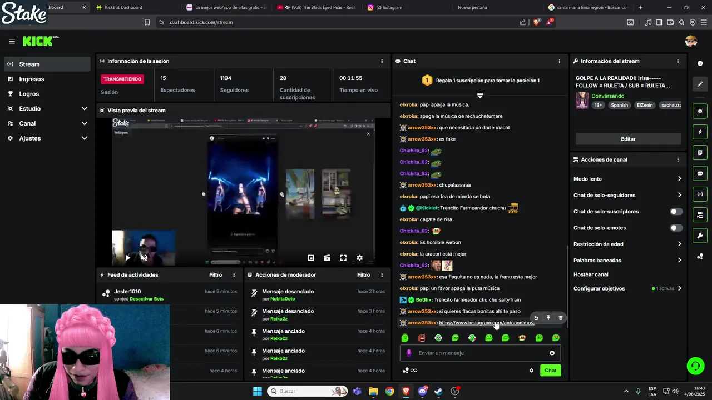Open options menu of Feed de actividades
The image size is (712, 400).
coord(234,275)
